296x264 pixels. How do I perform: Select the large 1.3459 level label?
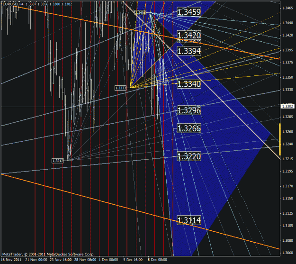(x=189, y=12)
